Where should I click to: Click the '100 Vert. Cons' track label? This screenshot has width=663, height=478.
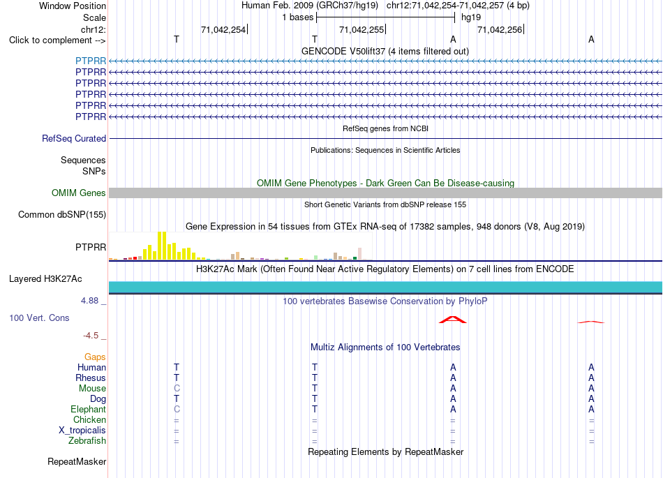39,318
